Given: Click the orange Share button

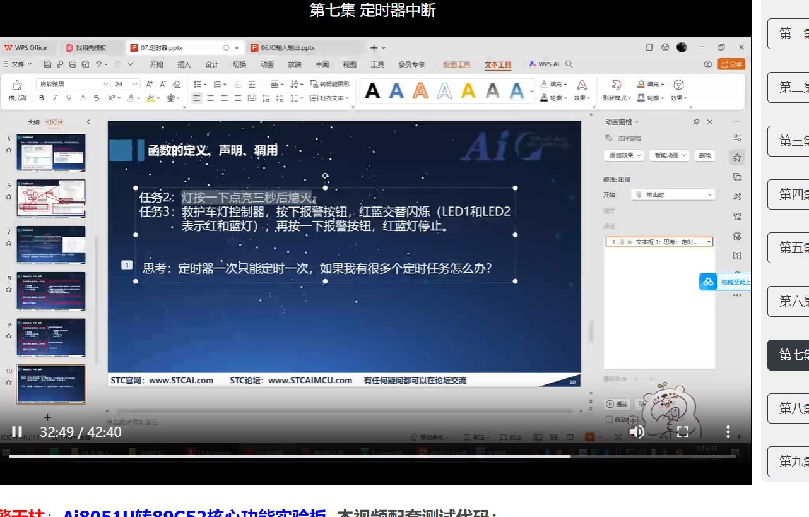Looking at the screenshot, I should [x=731, y=64].
